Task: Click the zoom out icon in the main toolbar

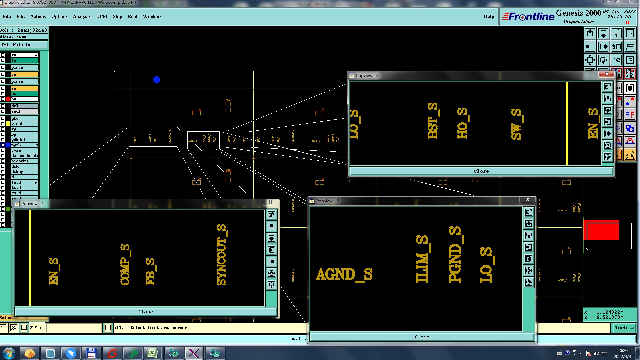Action: coord(603,60)
